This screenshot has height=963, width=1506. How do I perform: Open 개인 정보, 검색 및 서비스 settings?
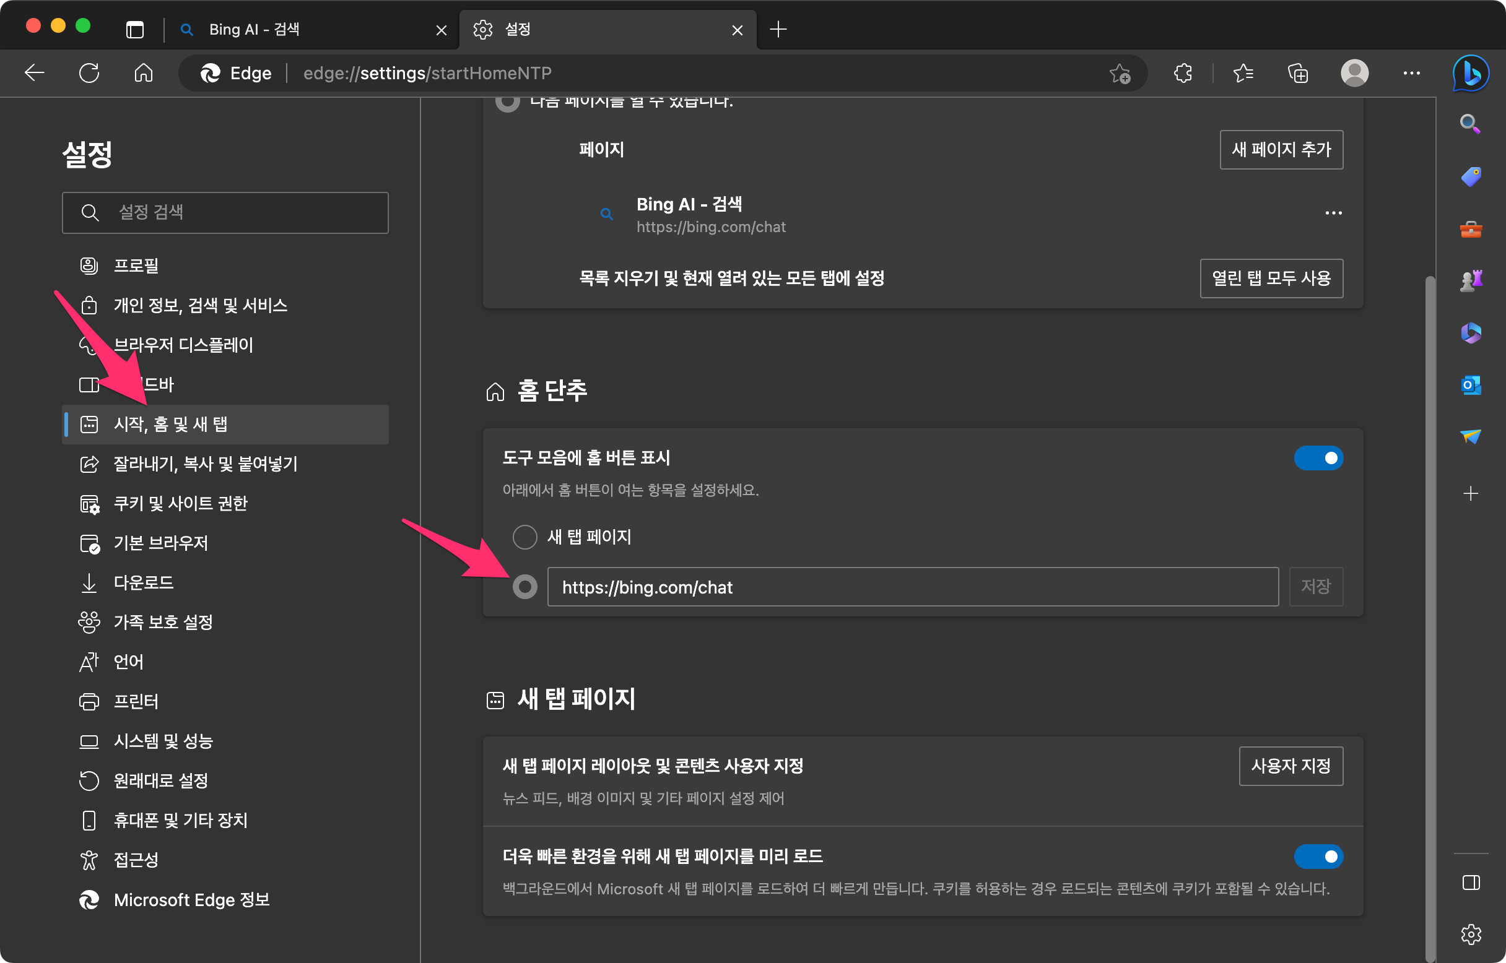(x=200, y=305)
